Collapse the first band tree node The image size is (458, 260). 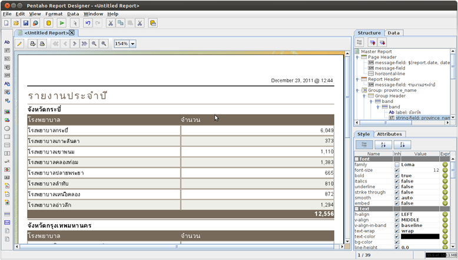[x=371, y=102]
